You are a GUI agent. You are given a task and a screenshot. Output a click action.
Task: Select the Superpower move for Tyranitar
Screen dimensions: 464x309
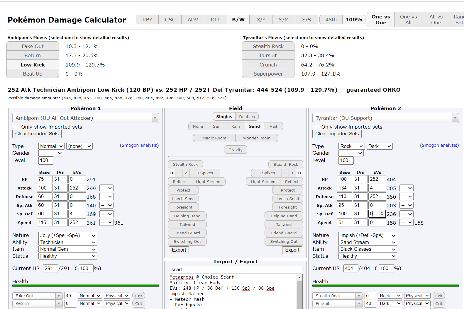[268, 74]
